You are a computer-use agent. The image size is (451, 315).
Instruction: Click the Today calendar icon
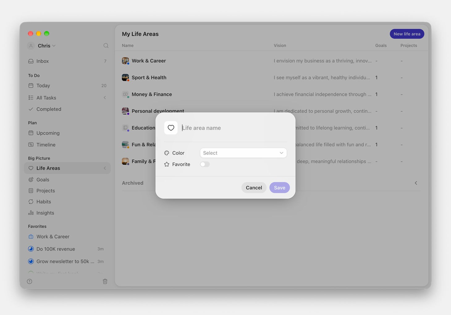31,85
